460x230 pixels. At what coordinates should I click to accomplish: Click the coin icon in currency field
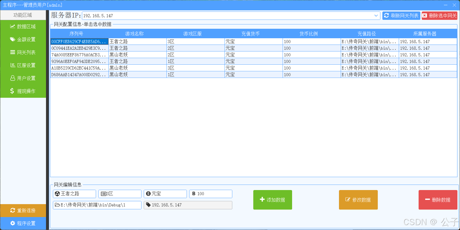[148, 194]
